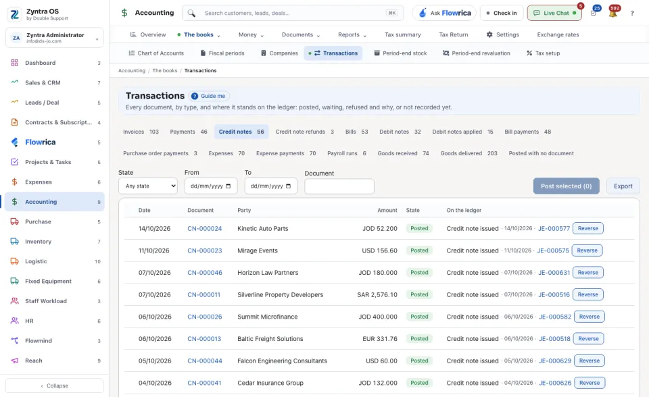
Task: Click the Reach megaphone icon
Action: 14,361
